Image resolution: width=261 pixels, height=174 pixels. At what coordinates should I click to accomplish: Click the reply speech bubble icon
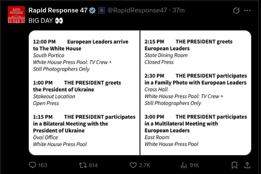[32, 165]
